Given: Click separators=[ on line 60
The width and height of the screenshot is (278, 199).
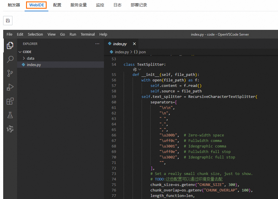Looking at the screenshot, I should coord(164,102).
